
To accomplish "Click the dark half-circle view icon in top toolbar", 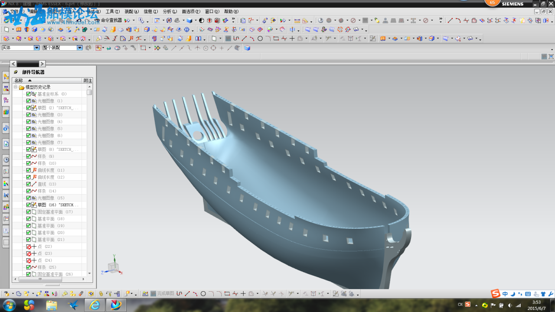I will tap(202, 20).
